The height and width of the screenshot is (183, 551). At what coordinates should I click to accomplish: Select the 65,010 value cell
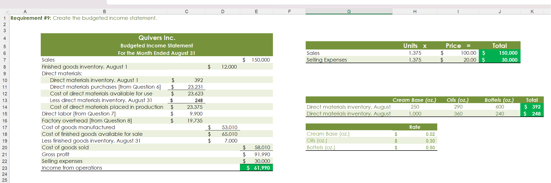pyautogui.click(x=223, y=134)
